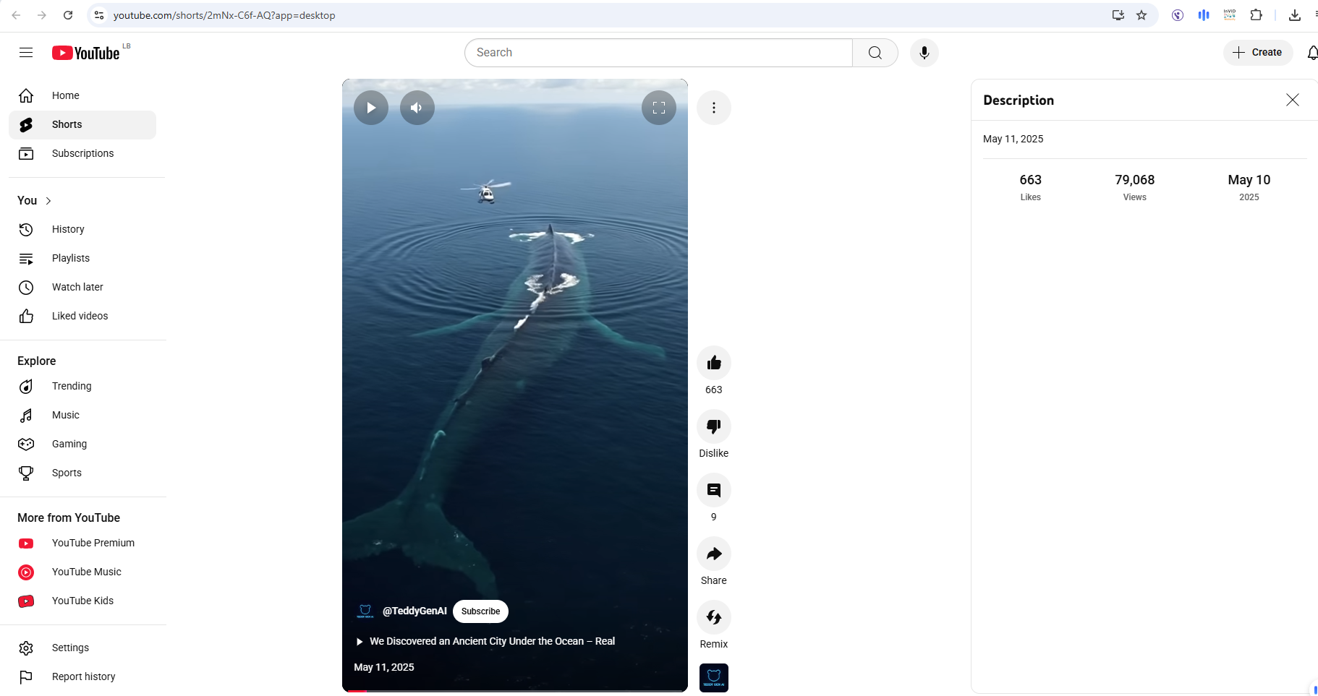Viewport: 1318px width, 696px height.
Task: Open the Create button
Action: pyautogui.click(x=1257, y=53)
